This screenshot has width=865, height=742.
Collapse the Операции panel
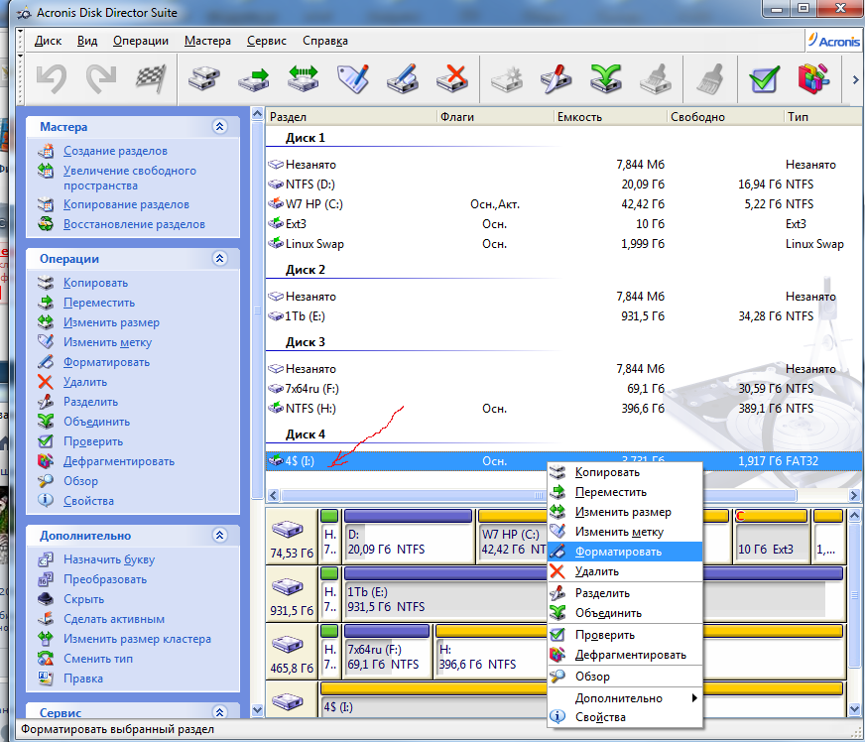(219, 259)
